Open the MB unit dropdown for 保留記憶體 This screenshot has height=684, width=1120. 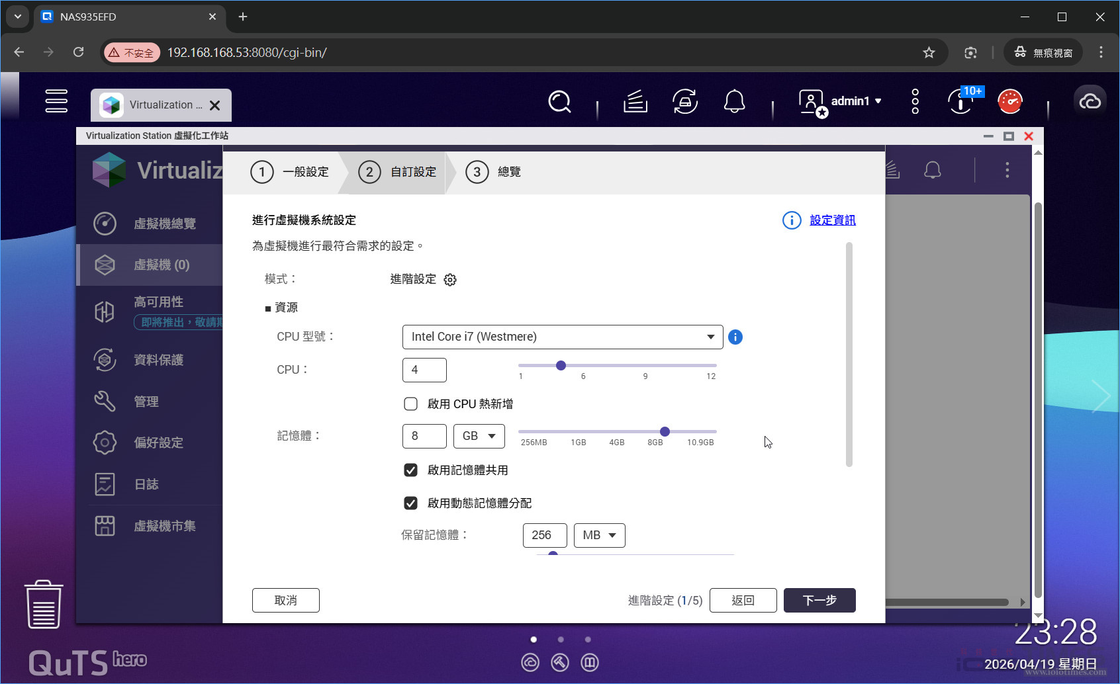click(599, 535)
